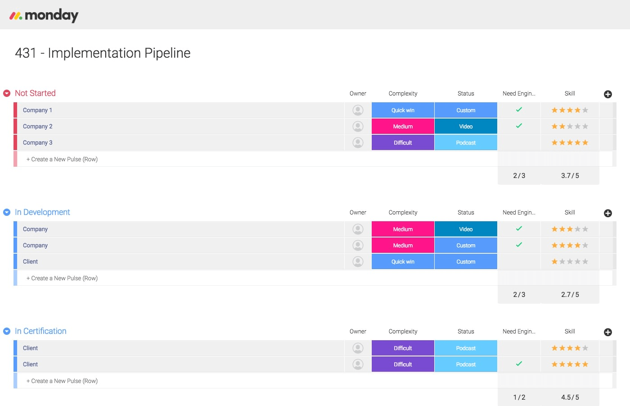Click the monday logo
630x406 pixels.
pyautogui.click(x=44, y=15)
